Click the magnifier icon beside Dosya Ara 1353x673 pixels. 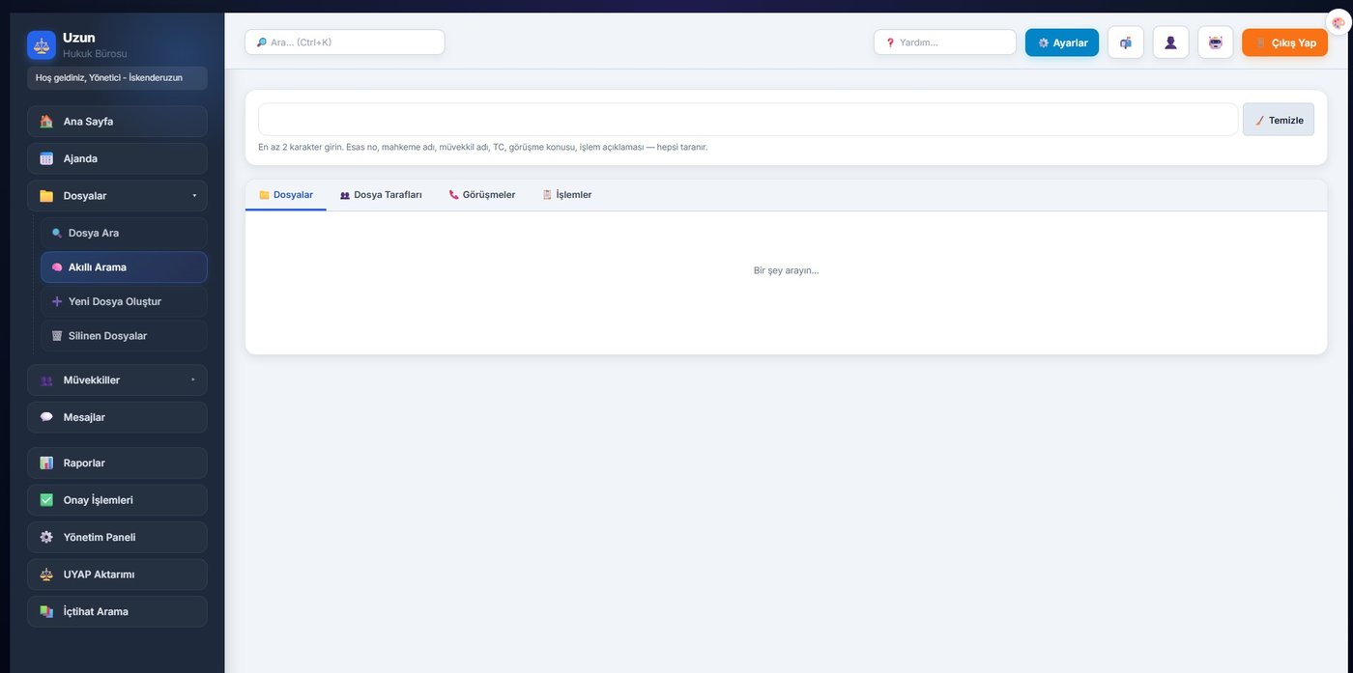tap(57, 233)
